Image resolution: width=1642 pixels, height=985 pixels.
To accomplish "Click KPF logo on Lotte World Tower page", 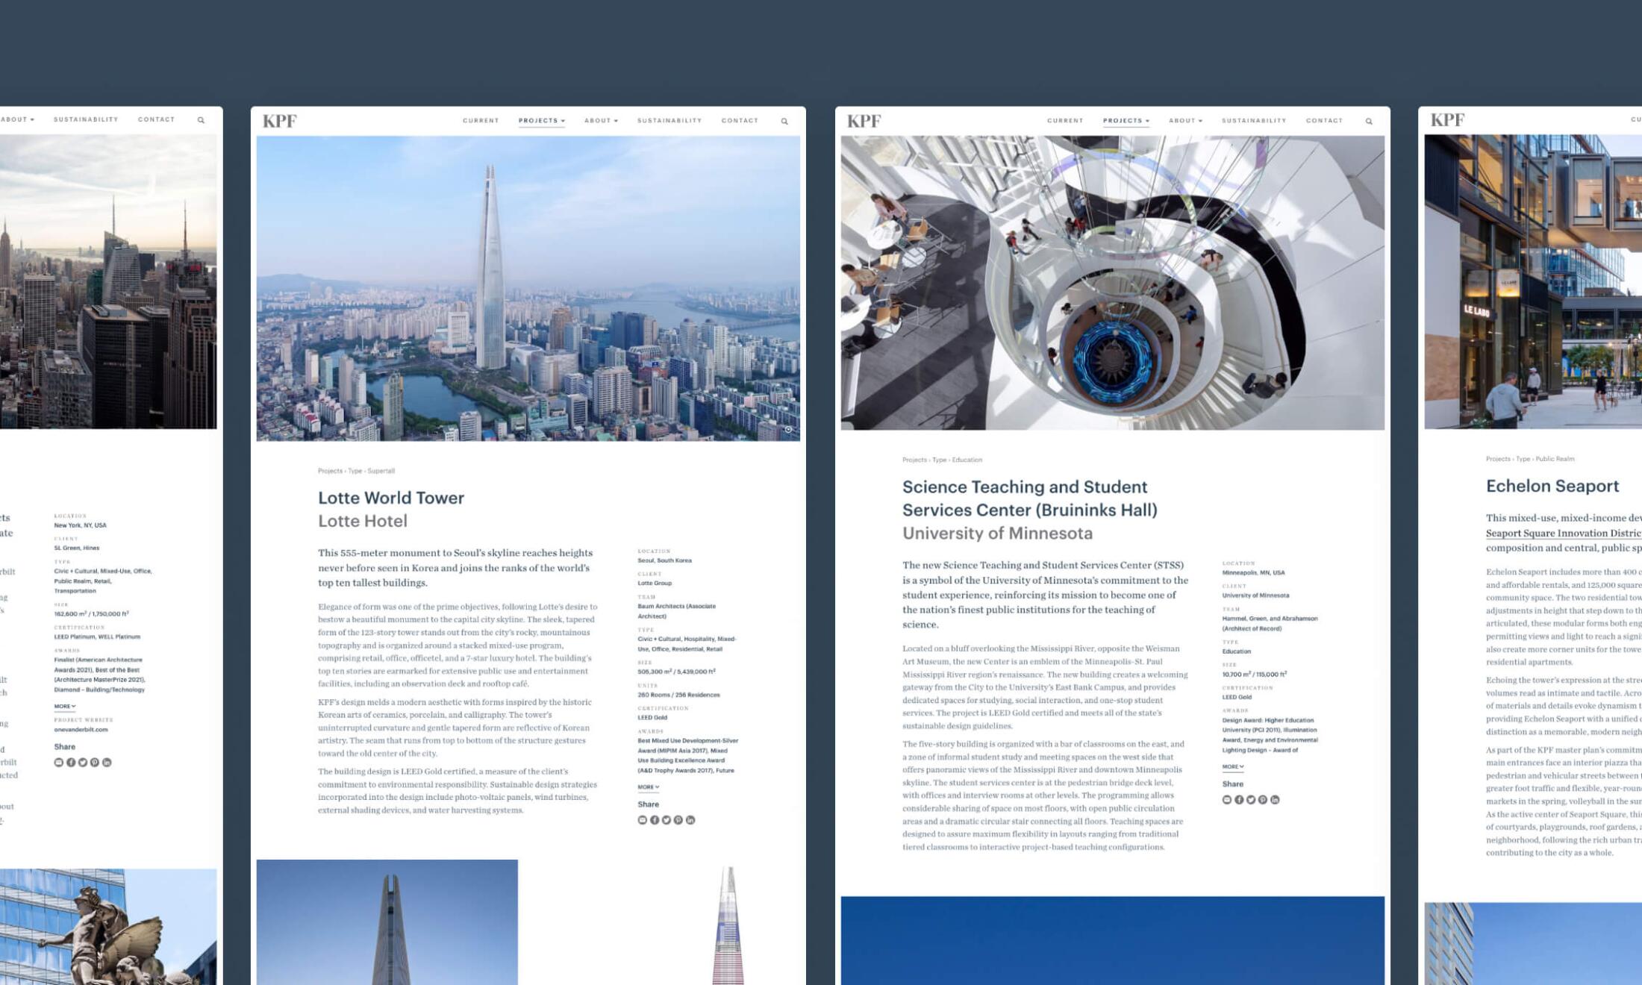I will (280, 121).
